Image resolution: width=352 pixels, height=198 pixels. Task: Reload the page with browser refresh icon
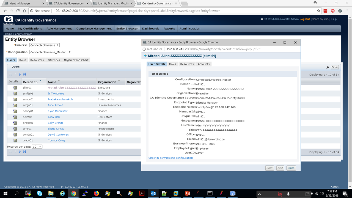click(x=18, y=11)
